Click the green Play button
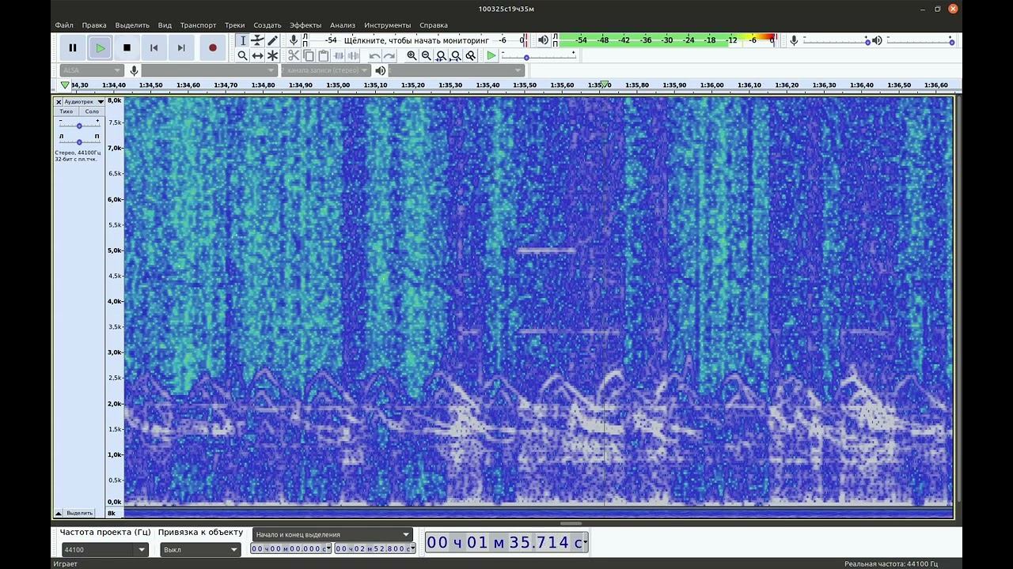This screenshot has height=569, width=1013. [x=100, y=47]
